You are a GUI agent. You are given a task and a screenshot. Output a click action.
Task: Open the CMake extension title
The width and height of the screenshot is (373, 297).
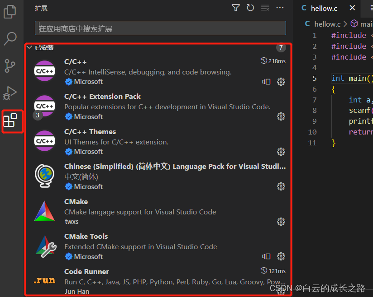point(76,202)
